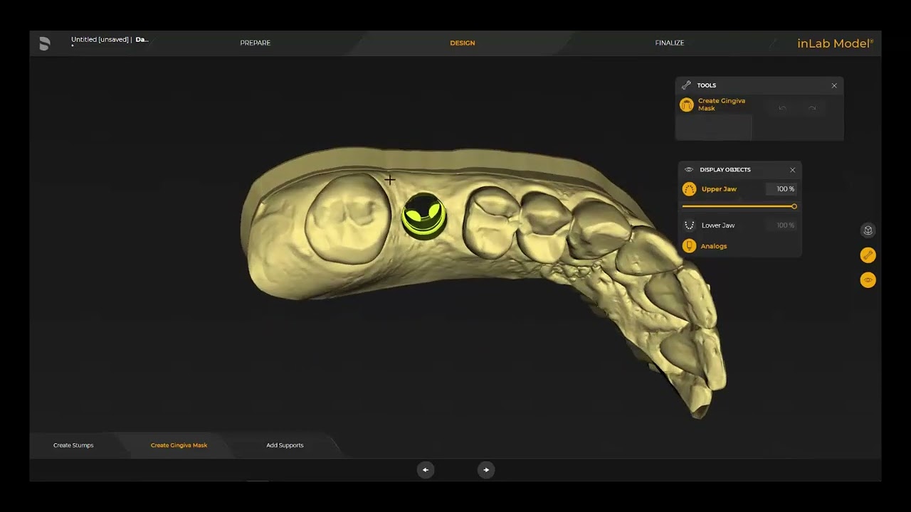Toggle Lower Jaw visibility icon

coord(689,225)
